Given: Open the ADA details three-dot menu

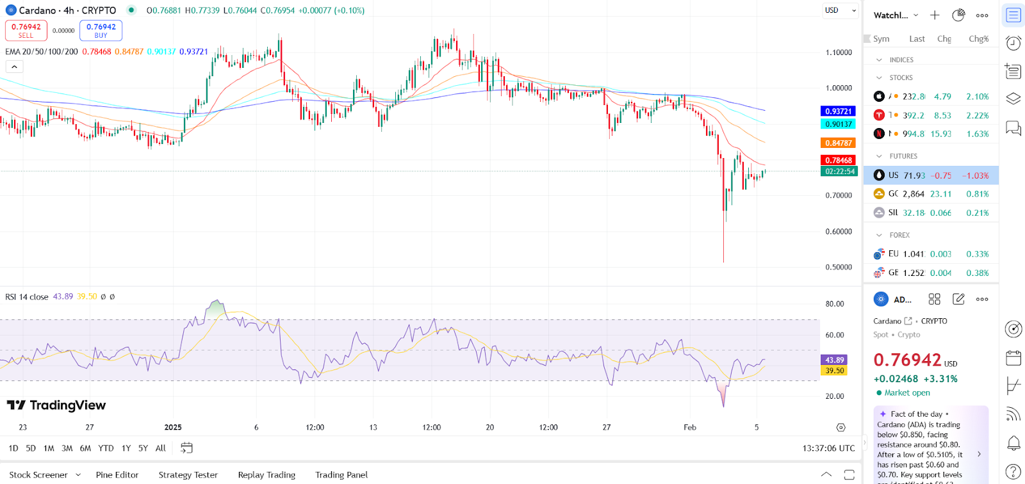Looking at the screenshot, I should pyautogui.click(x=982, y=299).
